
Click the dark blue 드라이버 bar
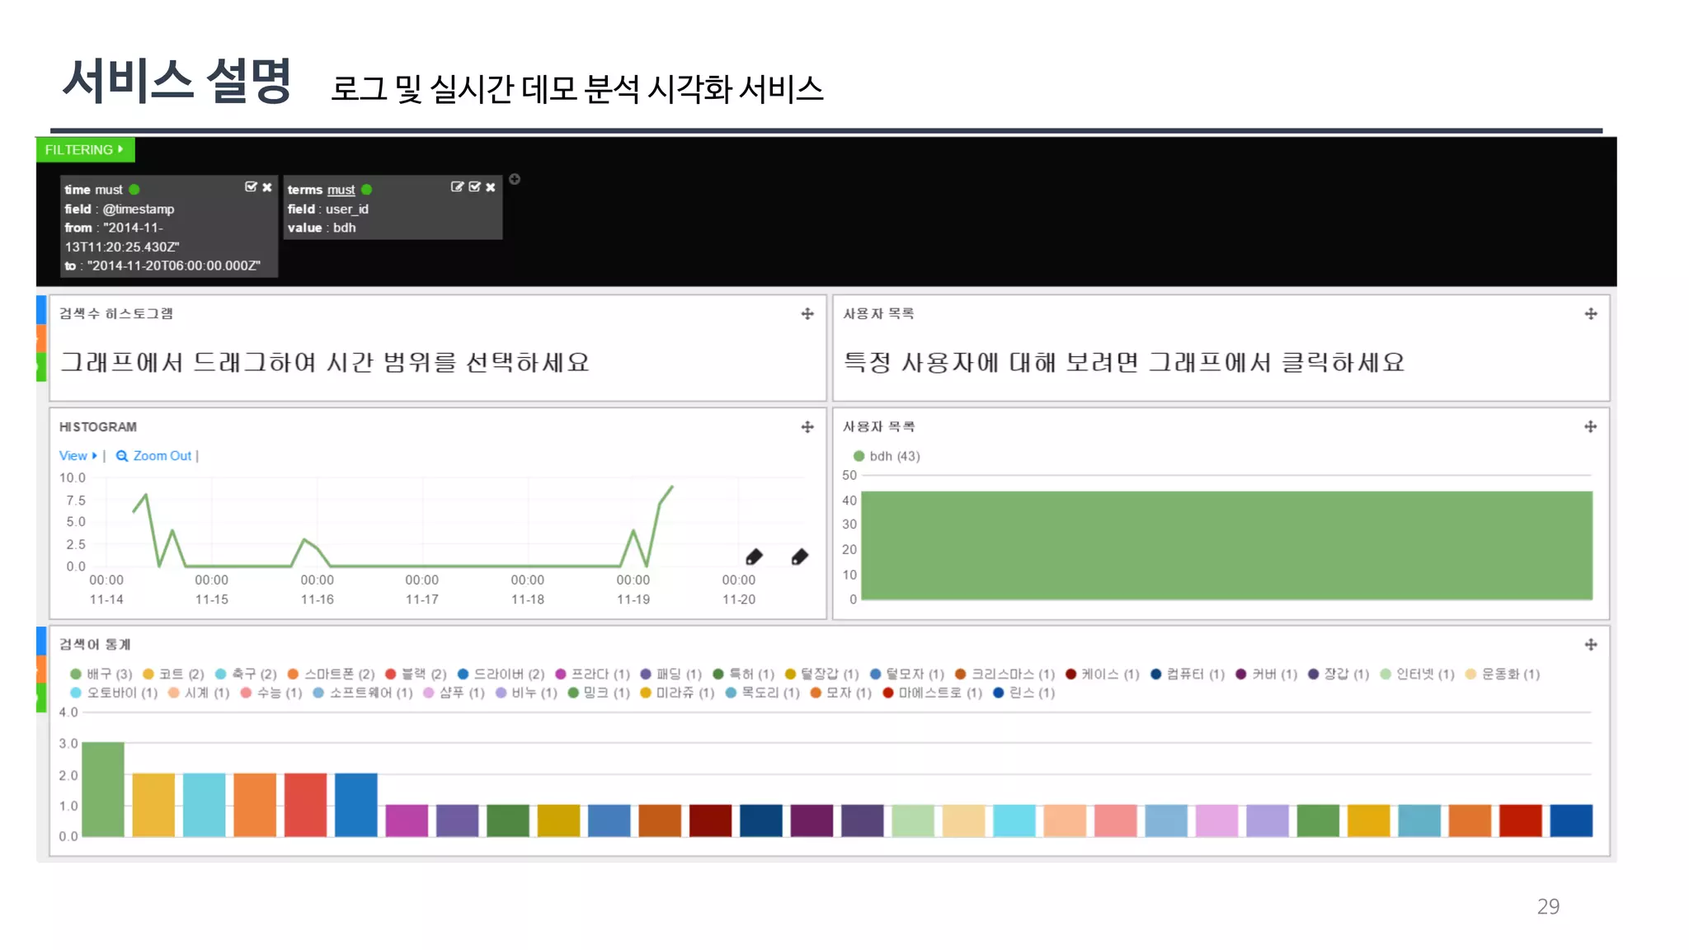(x=356, y=805)
